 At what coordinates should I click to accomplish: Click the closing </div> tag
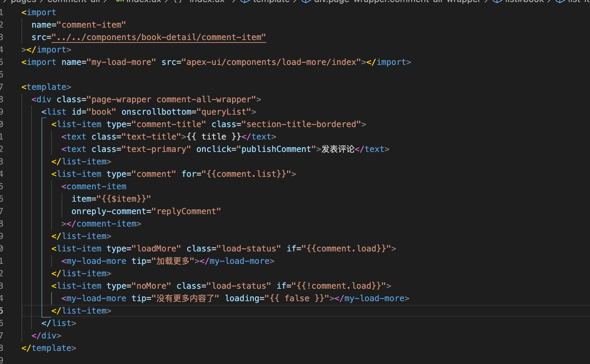(x=46, y=336)
